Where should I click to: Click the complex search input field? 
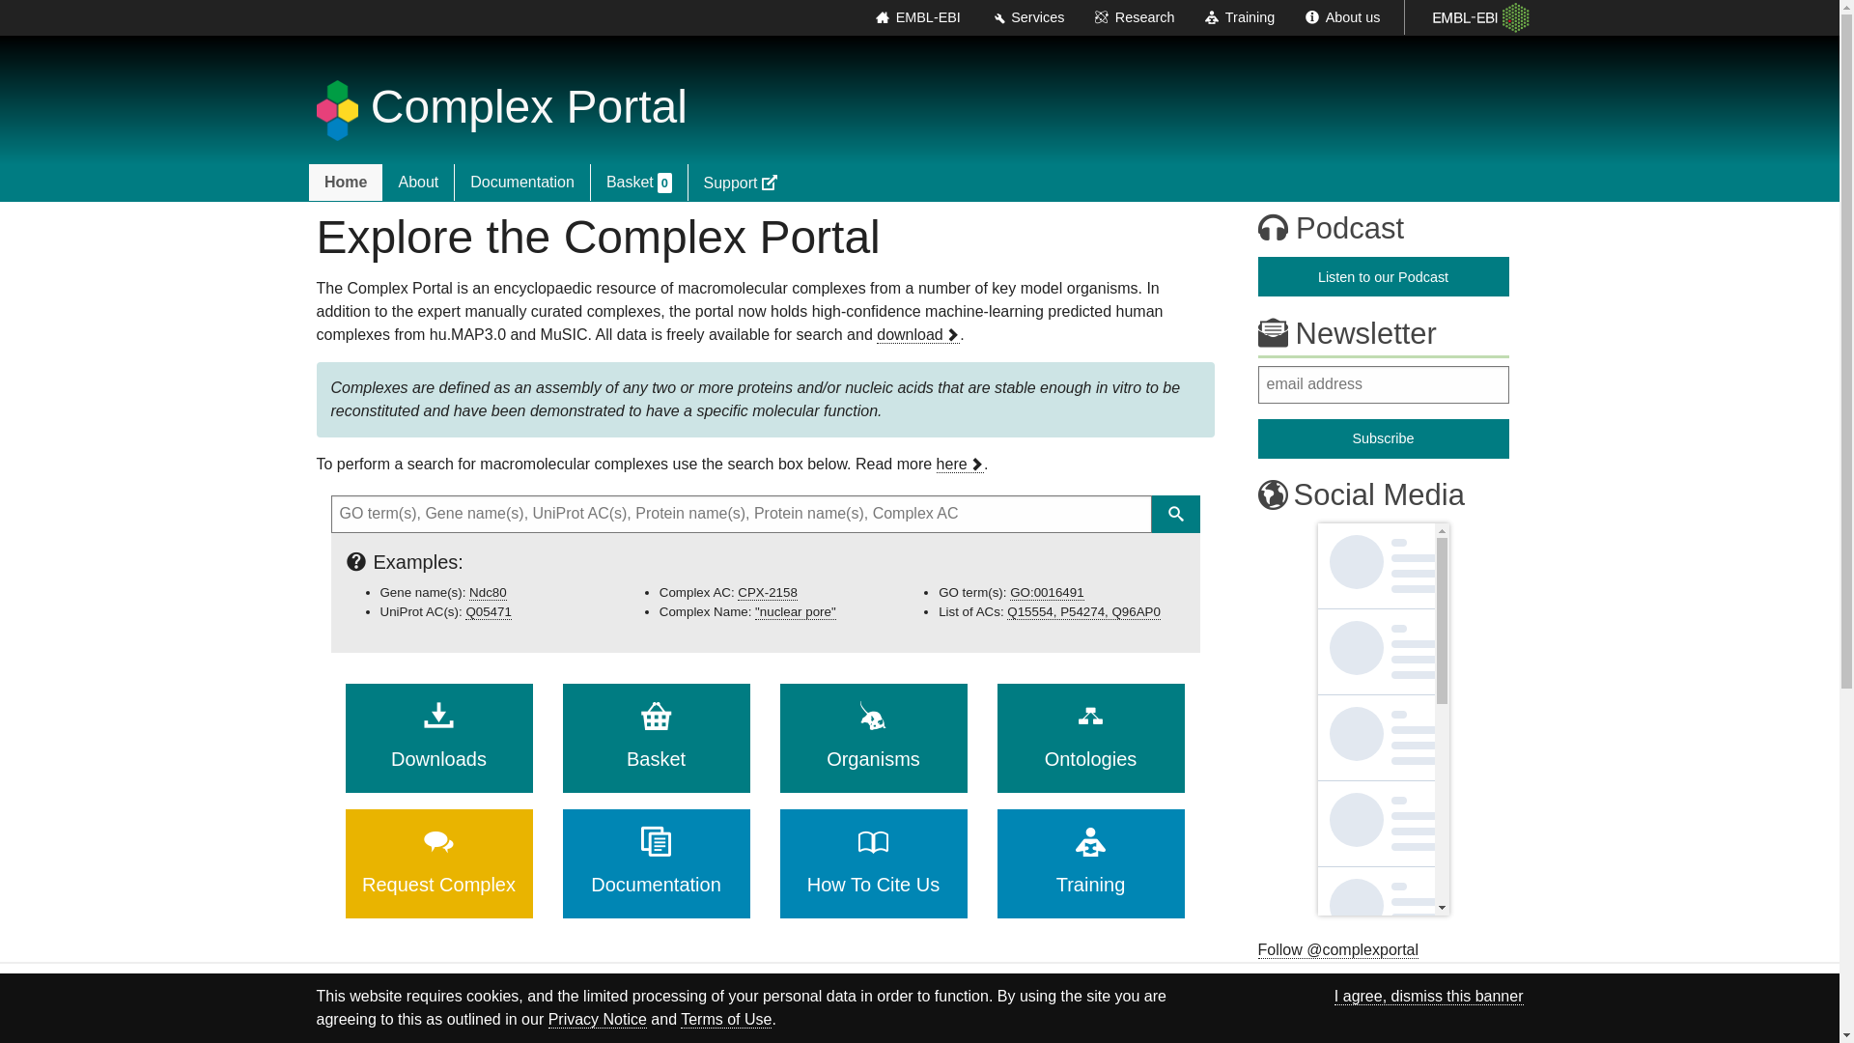(741, 514)
